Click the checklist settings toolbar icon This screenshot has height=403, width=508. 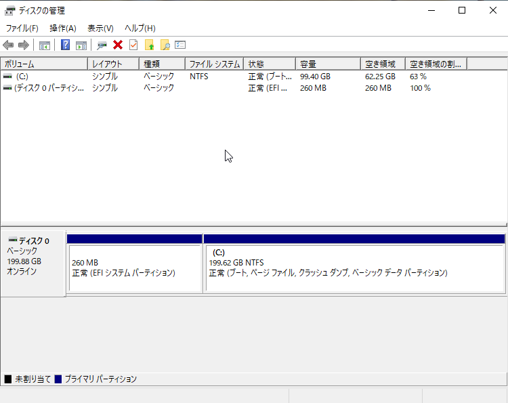pos(180,45)
